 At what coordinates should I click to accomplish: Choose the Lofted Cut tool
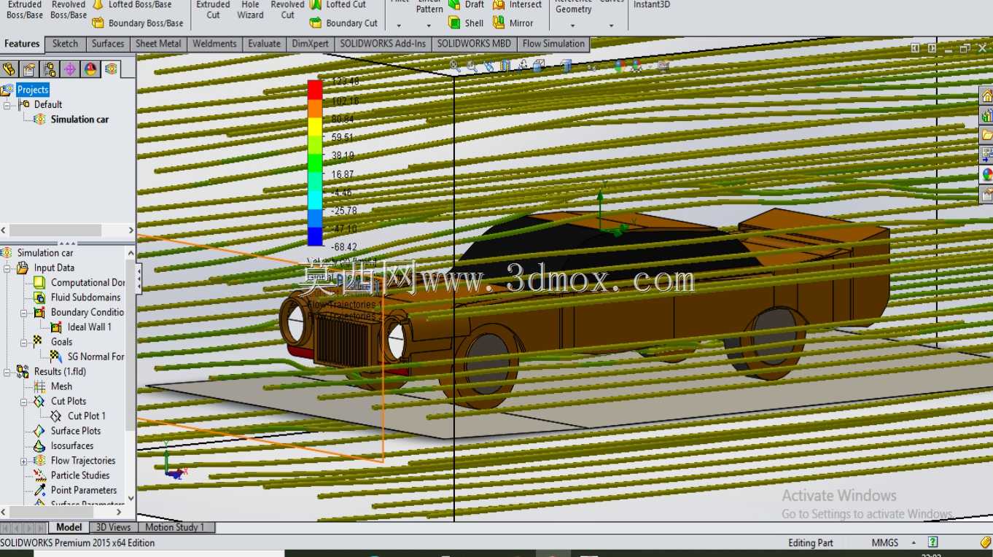338,4
